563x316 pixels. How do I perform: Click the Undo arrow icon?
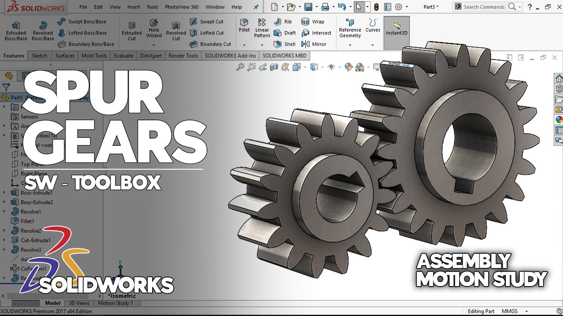pos(342,7)
